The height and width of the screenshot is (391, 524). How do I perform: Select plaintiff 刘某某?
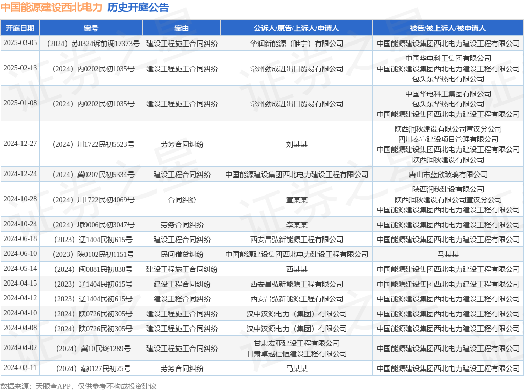[x=296, y=144]
